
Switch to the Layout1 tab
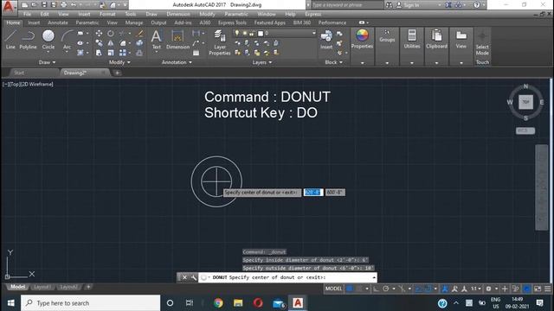pyautogui.click(x=42, y=287)
